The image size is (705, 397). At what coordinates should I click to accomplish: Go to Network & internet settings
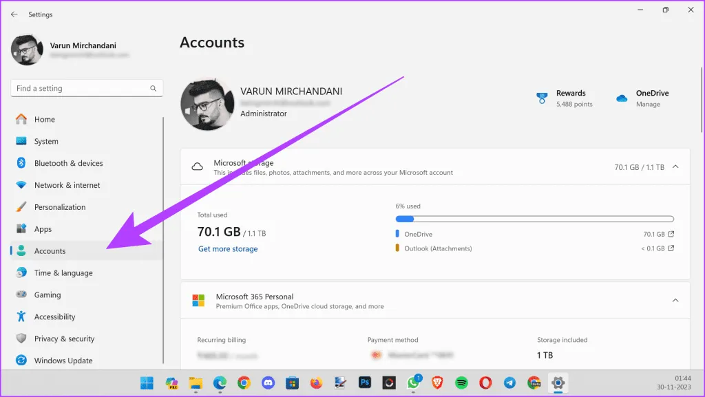click(67, 185)
